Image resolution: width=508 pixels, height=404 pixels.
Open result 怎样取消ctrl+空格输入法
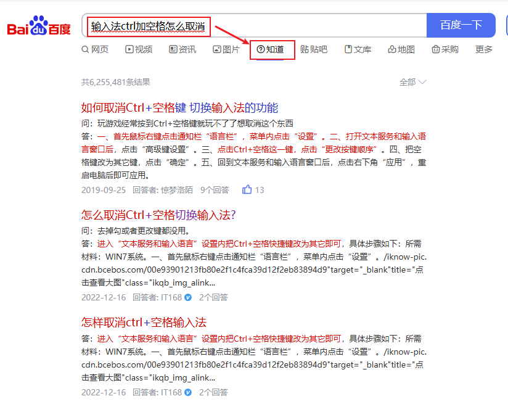tap(144, 323)
